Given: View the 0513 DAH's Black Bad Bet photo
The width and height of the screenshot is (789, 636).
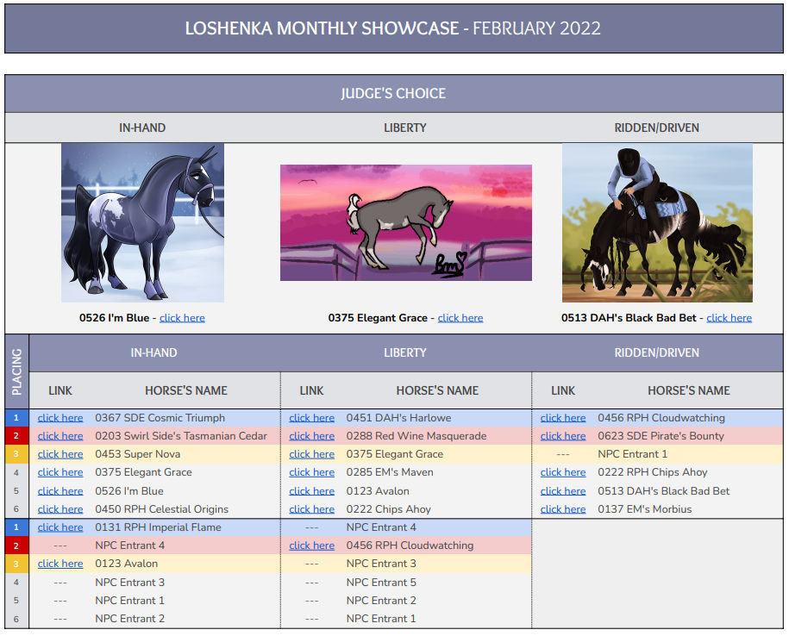Looking at the screenshot, I should click(657, 222).
